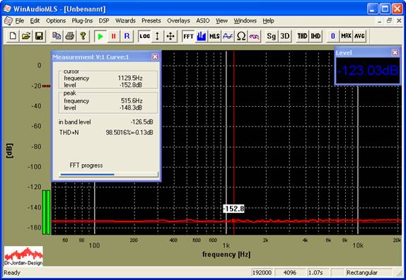This screenshot has width=406, height=280.
Task: Open the DSP menu
Action: click(104, 21)
